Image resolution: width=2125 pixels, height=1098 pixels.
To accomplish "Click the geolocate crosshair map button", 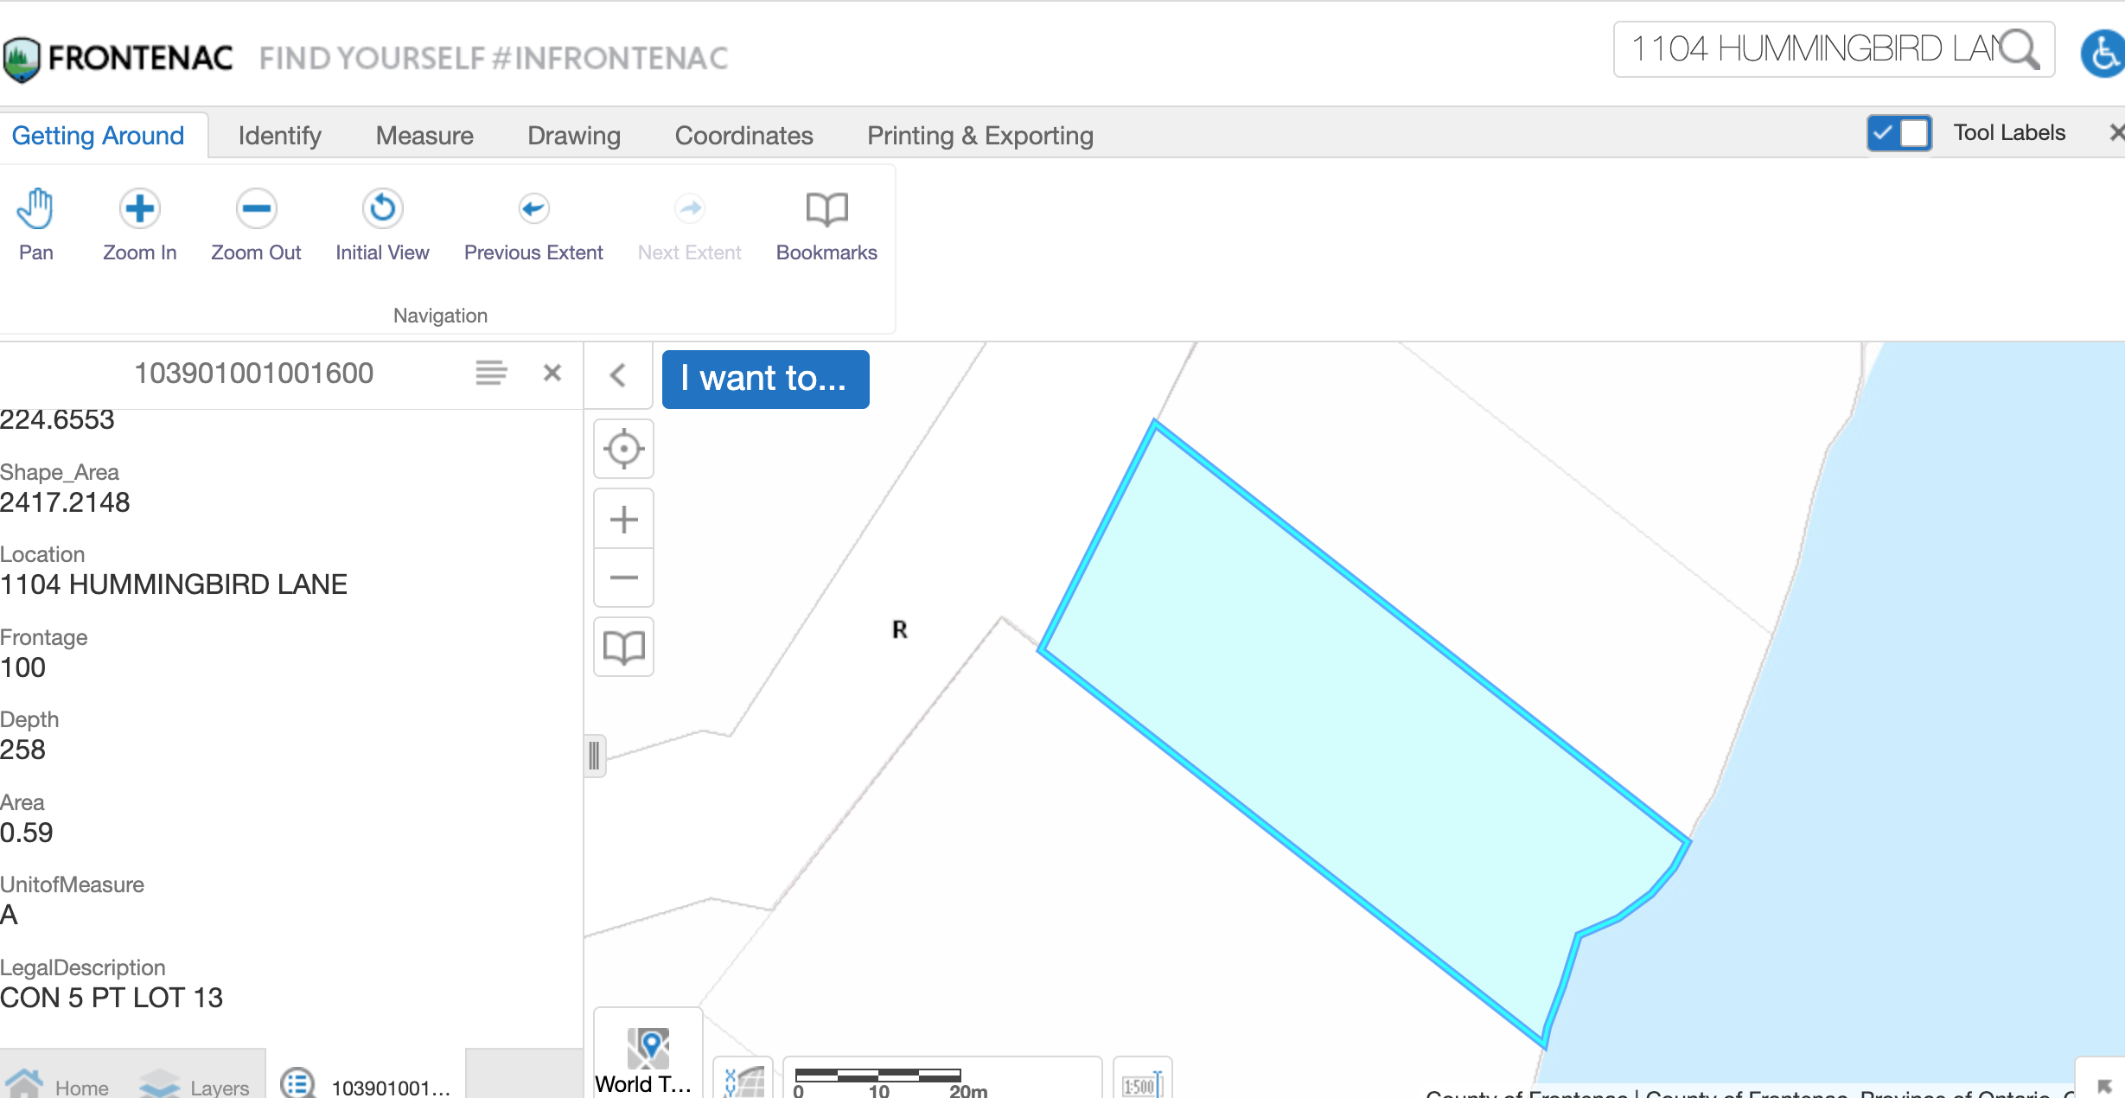I will click(x=623, y=449).
